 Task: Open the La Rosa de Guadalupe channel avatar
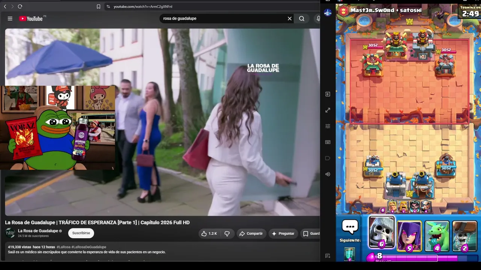tap(10, 233)
